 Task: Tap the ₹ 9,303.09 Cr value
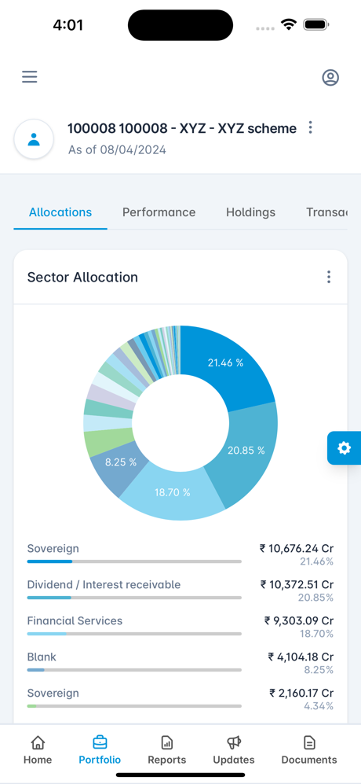click(299, 620)
